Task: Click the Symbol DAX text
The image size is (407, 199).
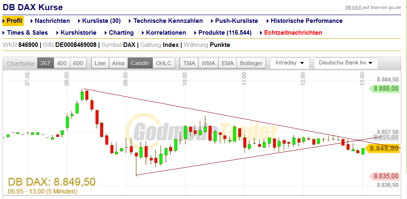Action: [118, 45]
